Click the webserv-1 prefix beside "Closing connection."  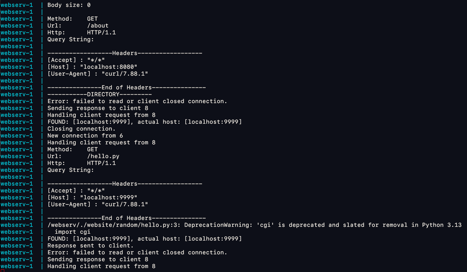click(17, 129)
